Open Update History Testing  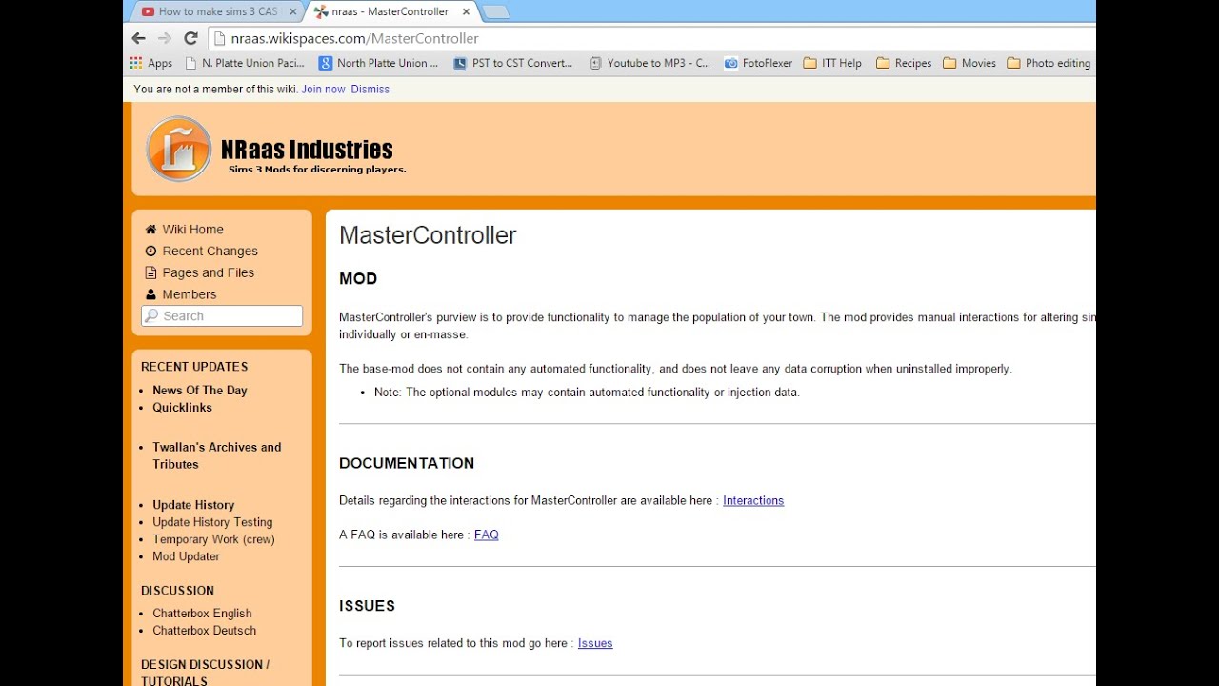212,522
